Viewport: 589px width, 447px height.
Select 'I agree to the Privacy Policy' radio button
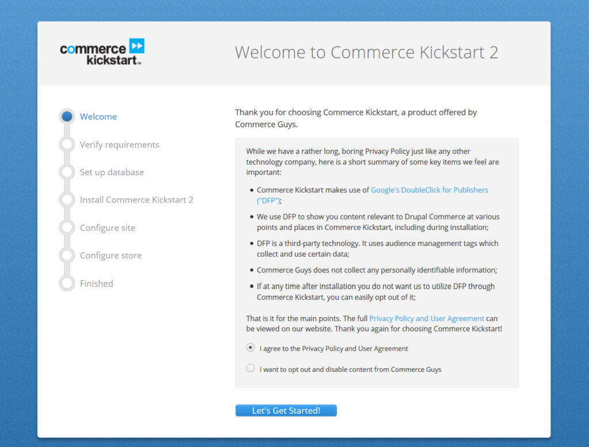(x=251, y=348)
